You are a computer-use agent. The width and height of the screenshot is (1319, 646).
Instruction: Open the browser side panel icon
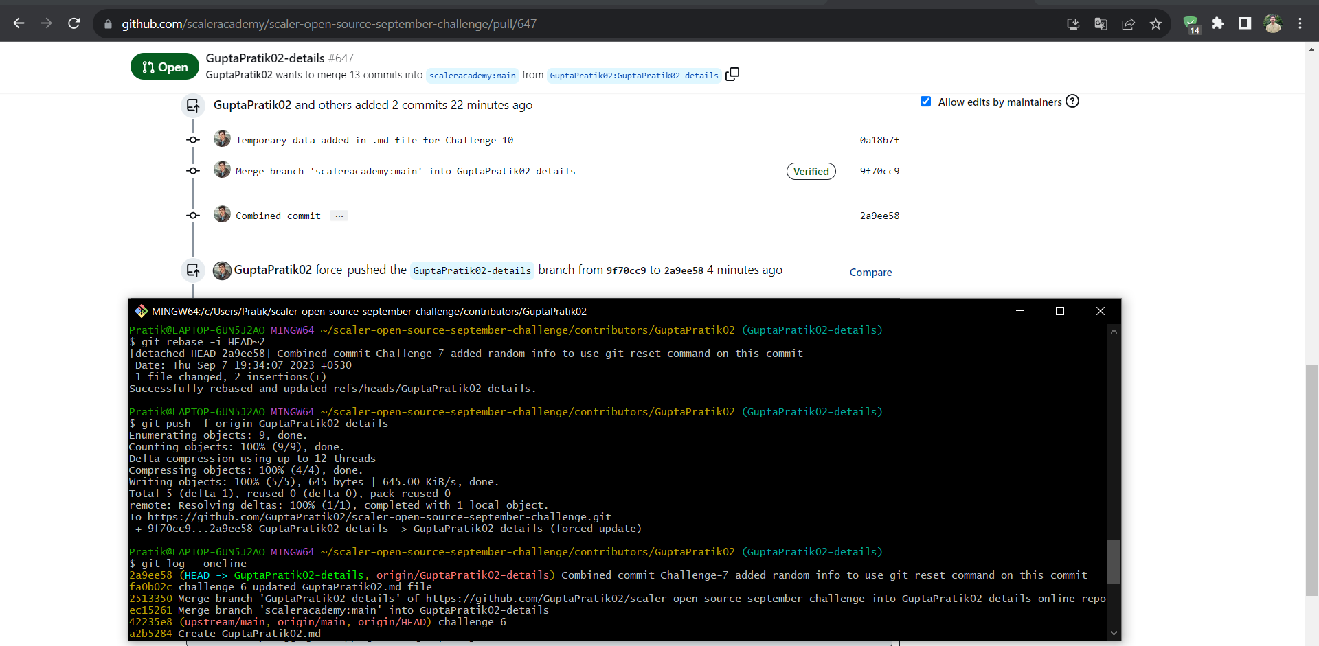click(1244, 23)
